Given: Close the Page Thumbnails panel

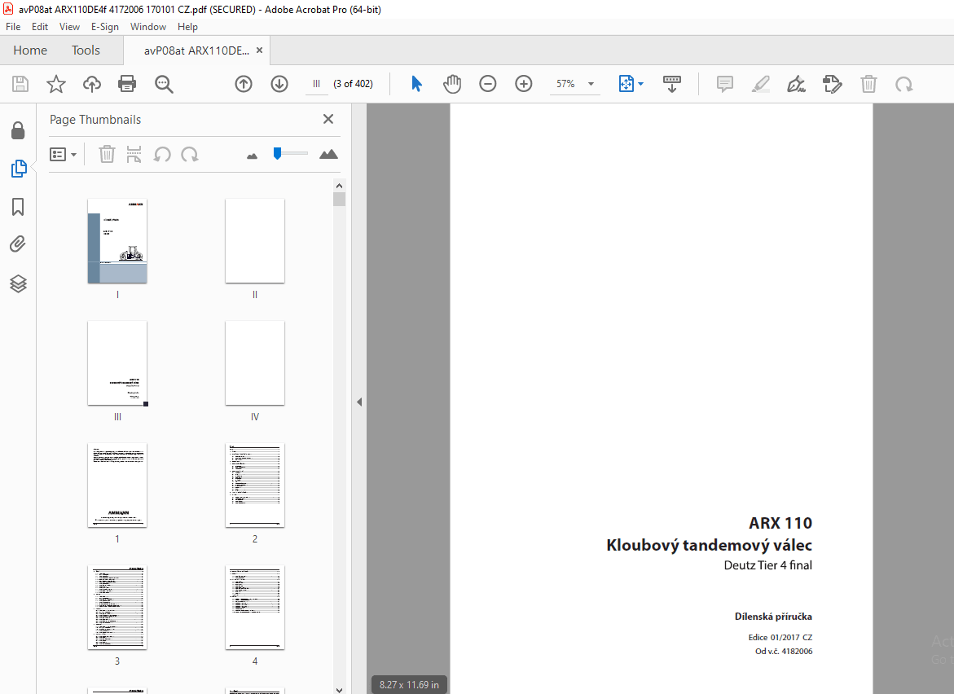Looking at the screenshot, I should (328, 119).
